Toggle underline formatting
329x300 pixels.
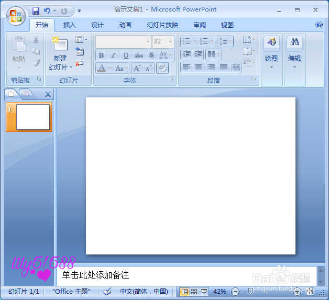point(126,55)
